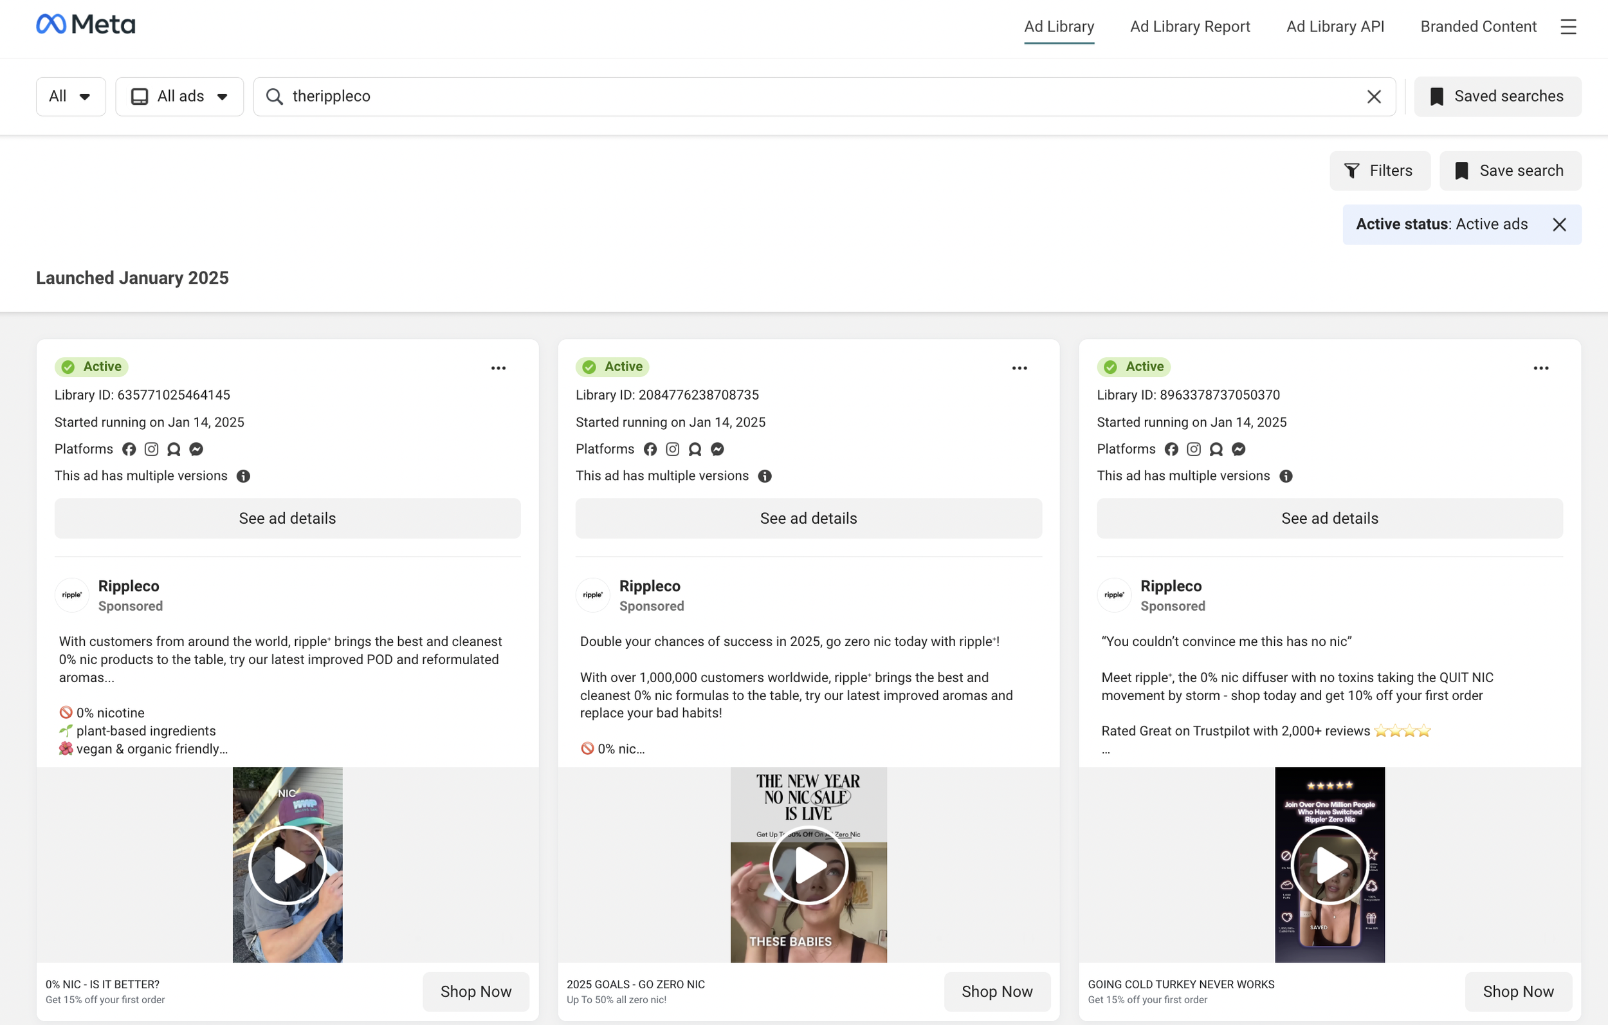Click Rippleco avatar on the first ad

72,595
